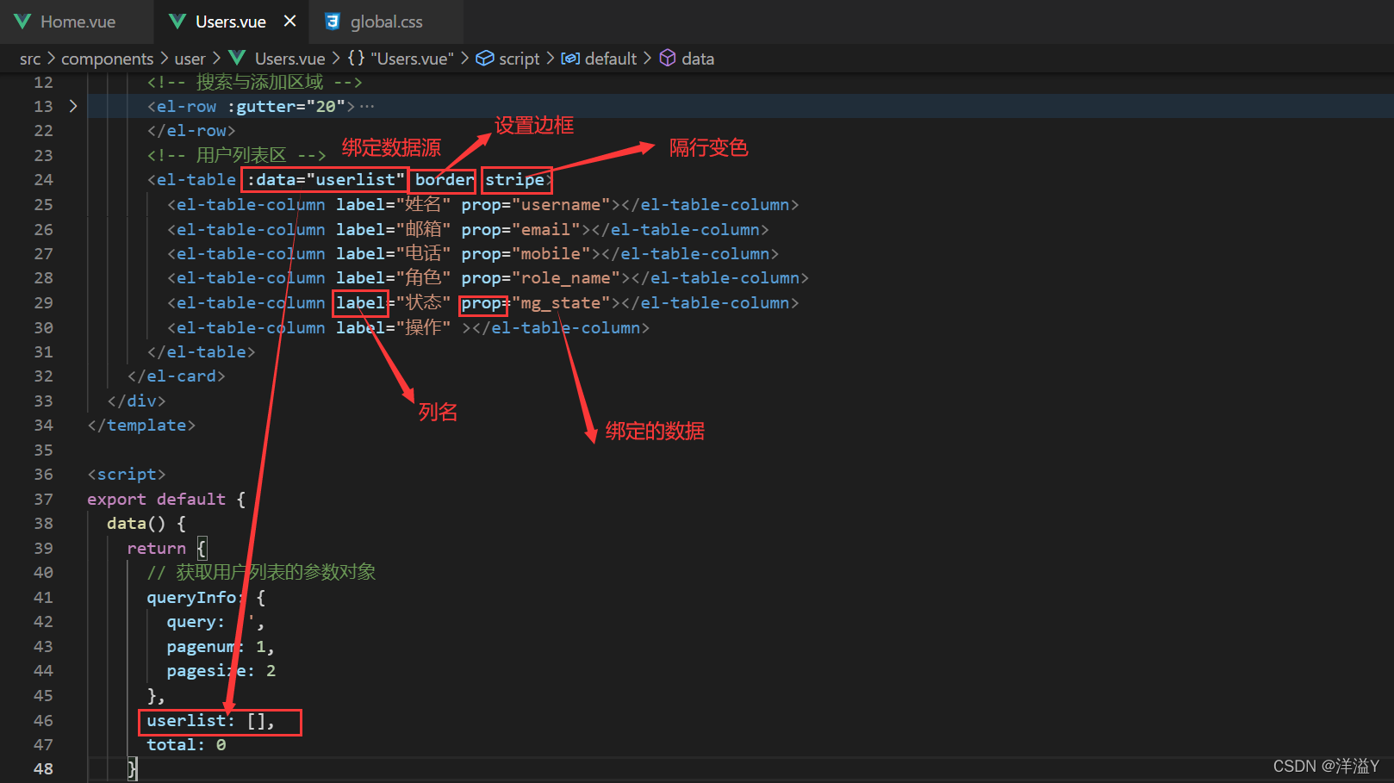Image resolution: width=1394 pixels, height=783 pixels.
Task: Click 'components' in the breadcrumb
Action: coord(107,59)
